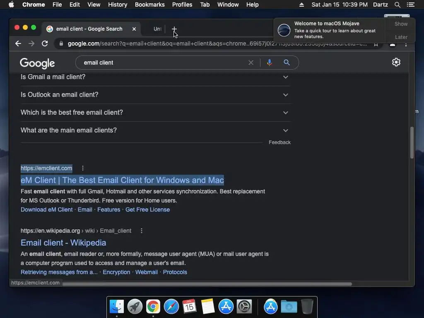Open Email client - Wikipedia result
This screenshot has height=318, width=424.
63,243
